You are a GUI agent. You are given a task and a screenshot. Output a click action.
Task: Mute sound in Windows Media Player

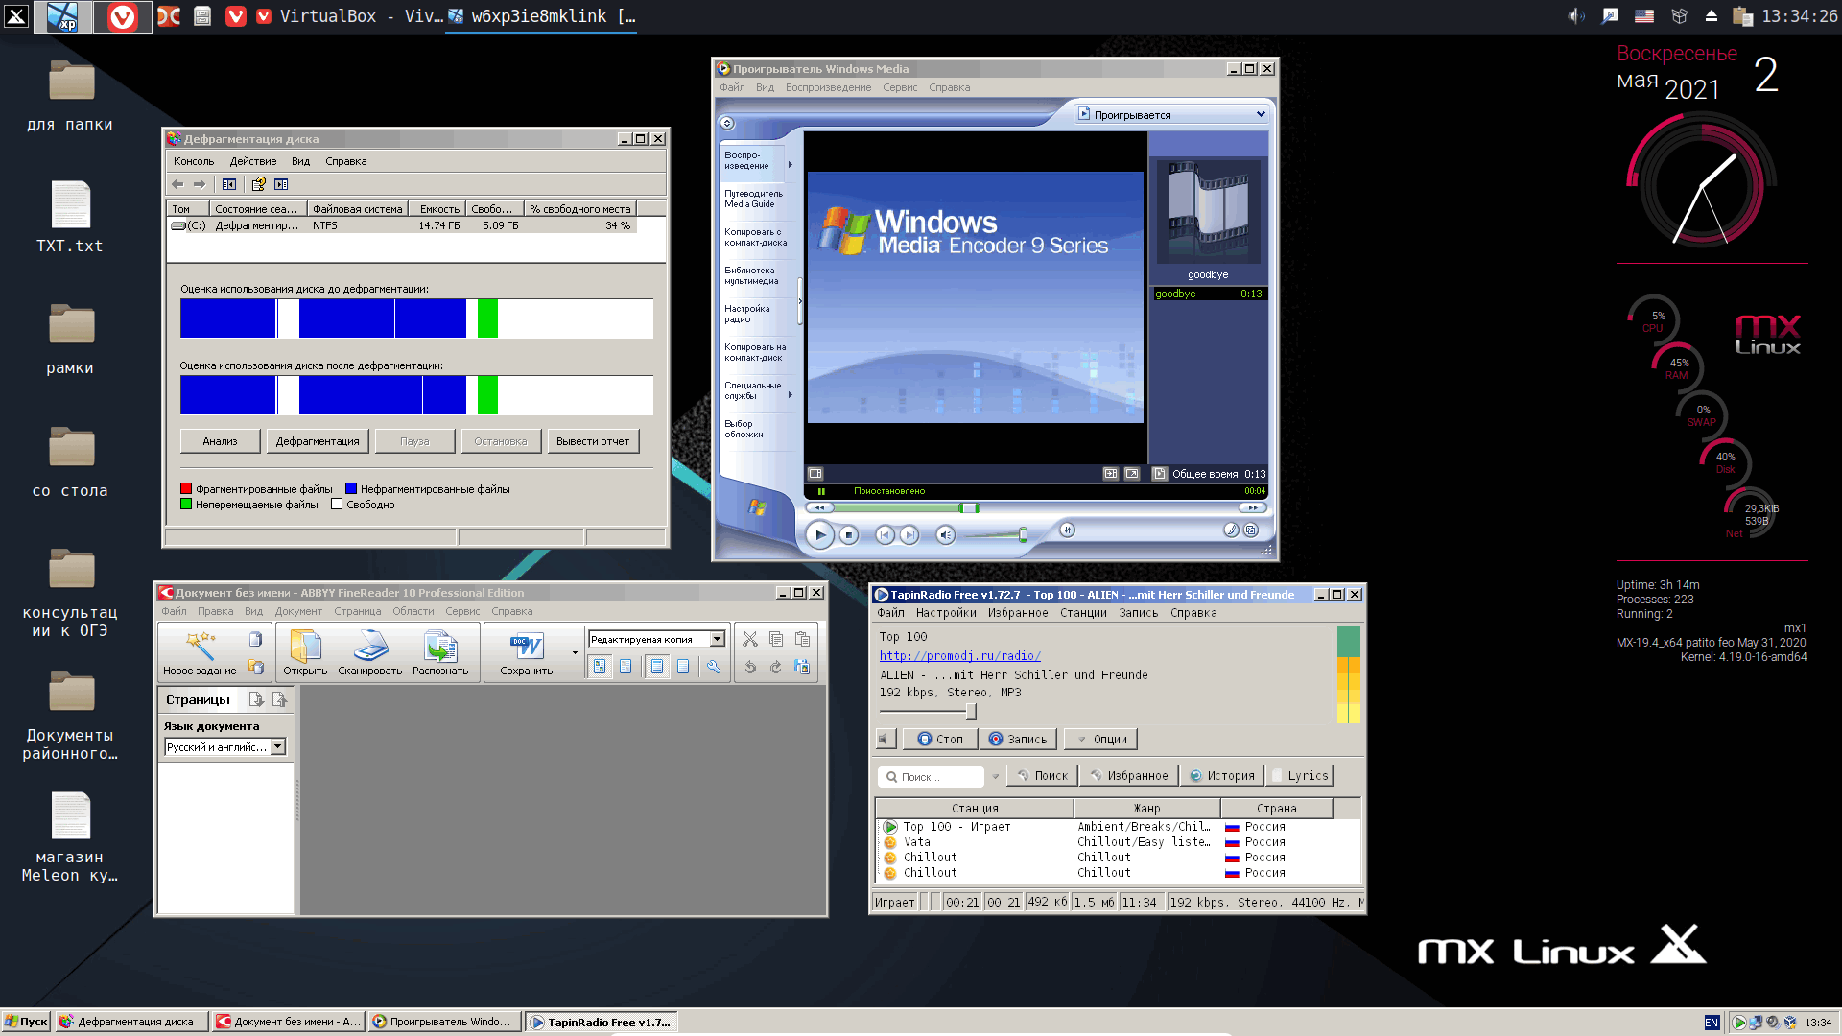(x=946, y=534)
